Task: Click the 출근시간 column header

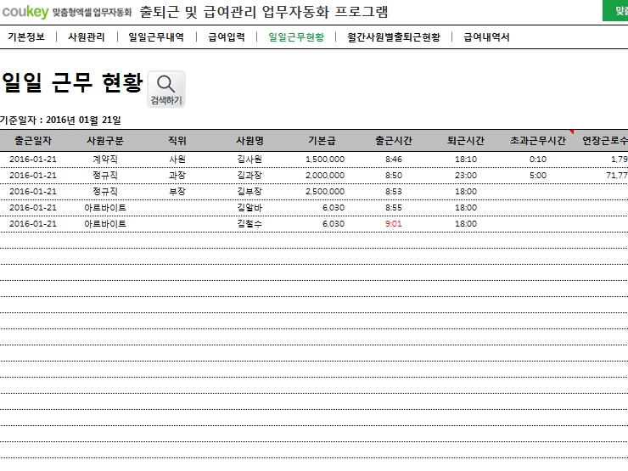Action: coord(393,141)
